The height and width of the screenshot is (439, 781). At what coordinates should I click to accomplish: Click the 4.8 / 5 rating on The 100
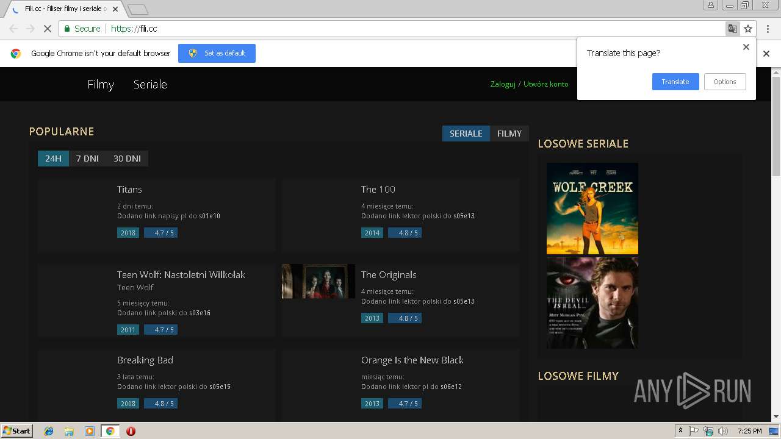pyautogui.click(x=405, y=233)
